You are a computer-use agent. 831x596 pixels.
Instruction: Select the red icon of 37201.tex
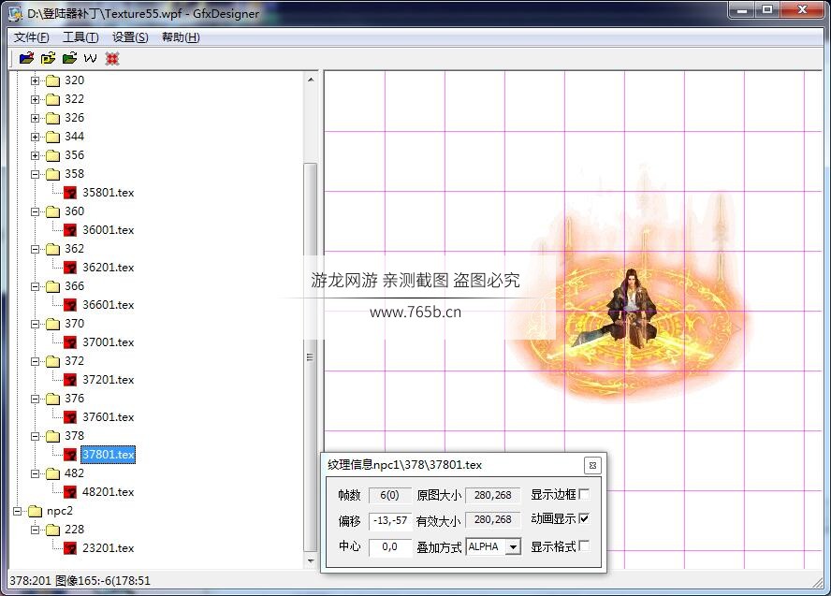[x=70, y=380]
